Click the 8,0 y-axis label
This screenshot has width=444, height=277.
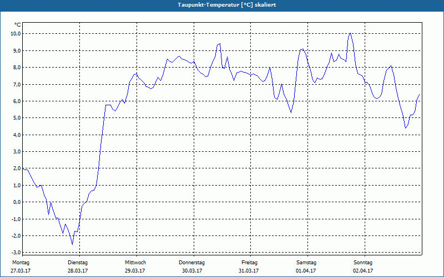17,67
